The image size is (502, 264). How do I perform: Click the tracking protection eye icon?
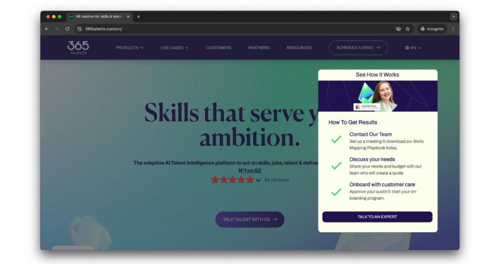398,29
